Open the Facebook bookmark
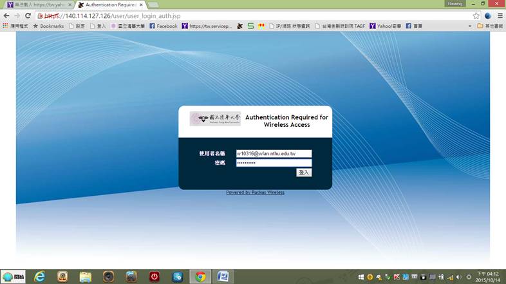 click(164, 26)
